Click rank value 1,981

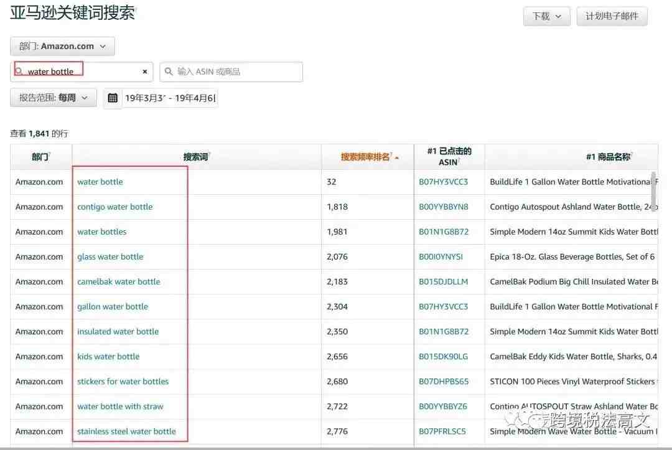coord(337,232)
